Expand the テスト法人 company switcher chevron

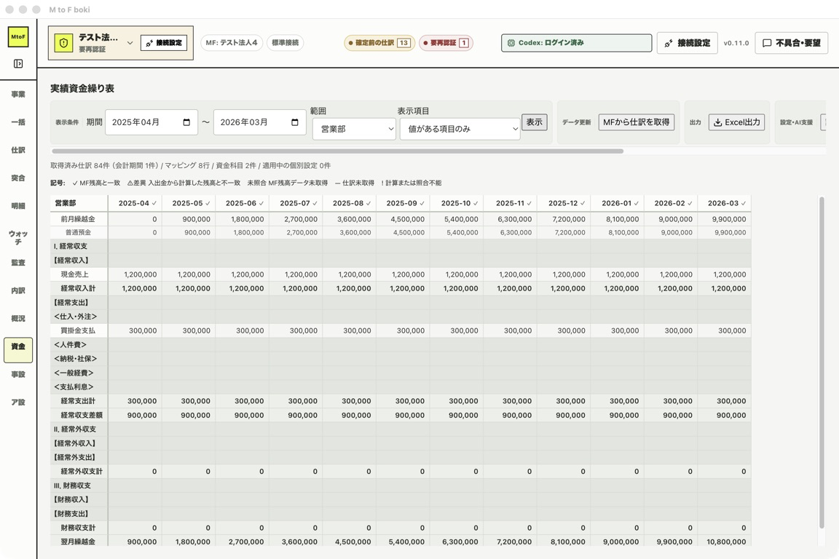(130, 43)
